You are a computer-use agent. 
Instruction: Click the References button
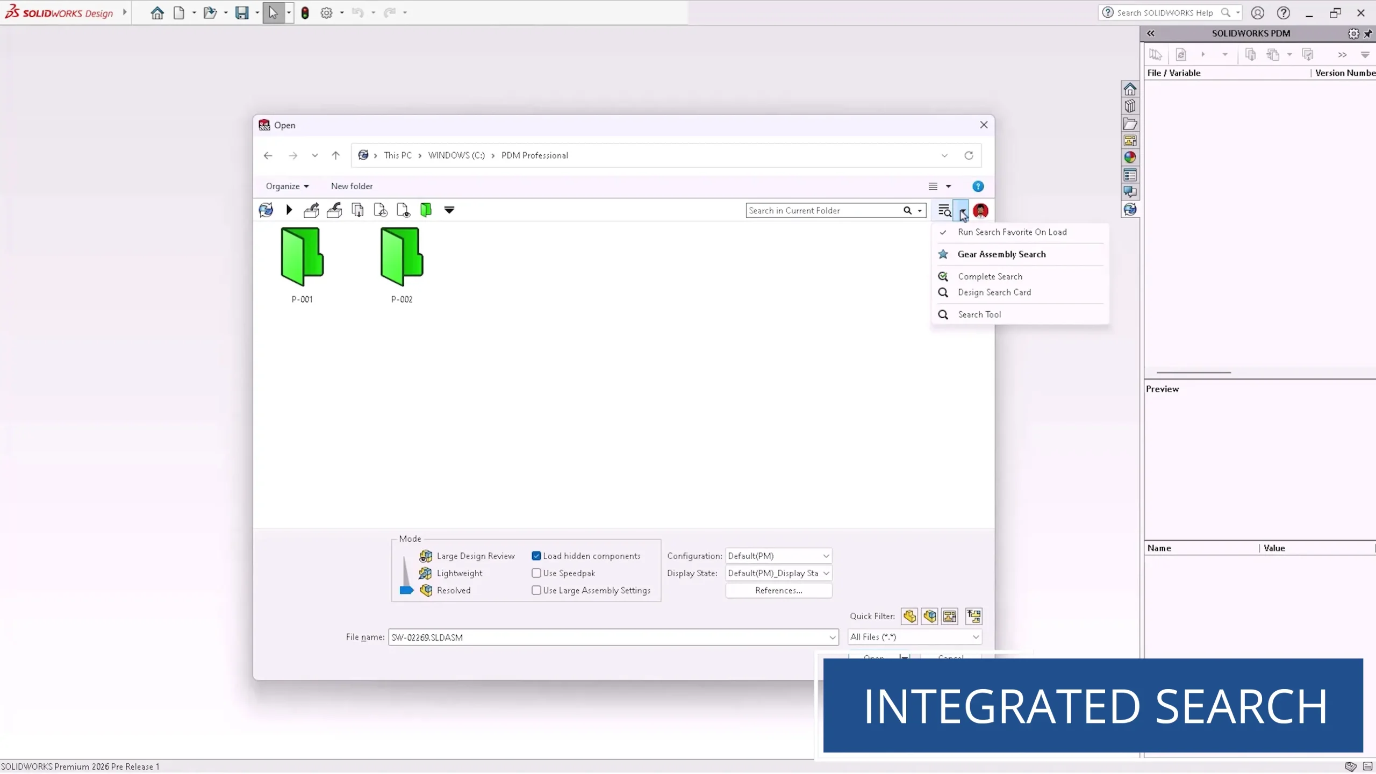pos(778,590)
